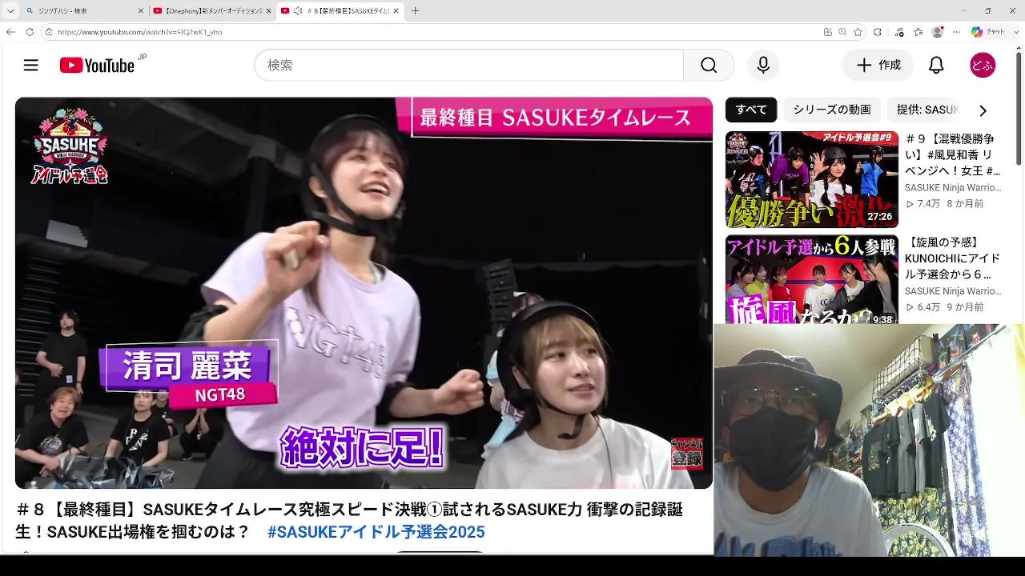1025x576 pixels.
Task: Click the '6.4万' view count text
Action: click(x=929, y=307)
